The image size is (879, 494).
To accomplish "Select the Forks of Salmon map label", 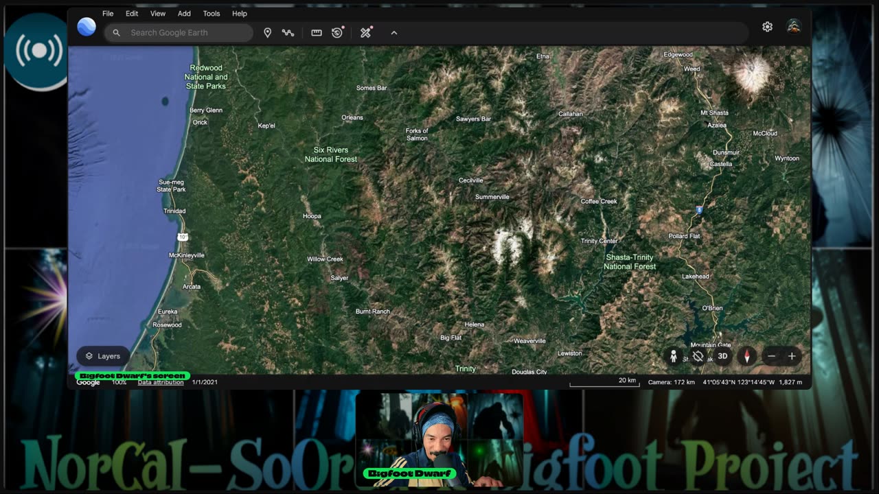I will (417, 134).
